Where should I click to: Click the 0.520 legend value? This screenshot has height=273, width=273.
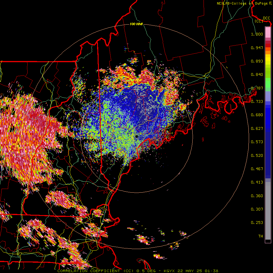click(x=257, y=156)
